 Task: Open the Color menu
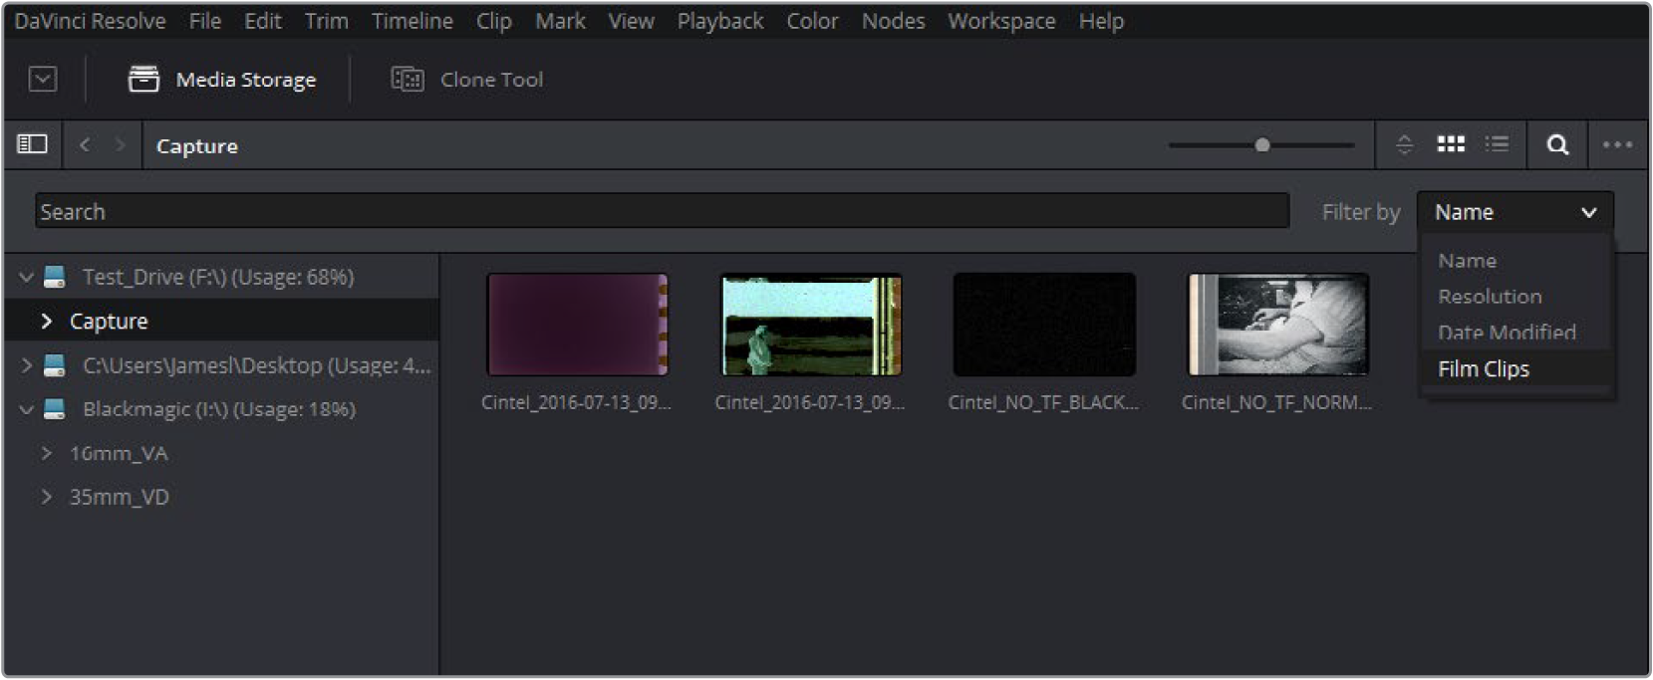coord(813,21)
